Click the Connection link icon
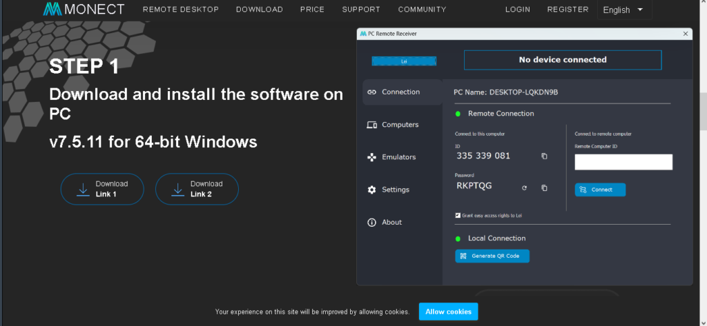The image size is (707, 326). [371, 92]
